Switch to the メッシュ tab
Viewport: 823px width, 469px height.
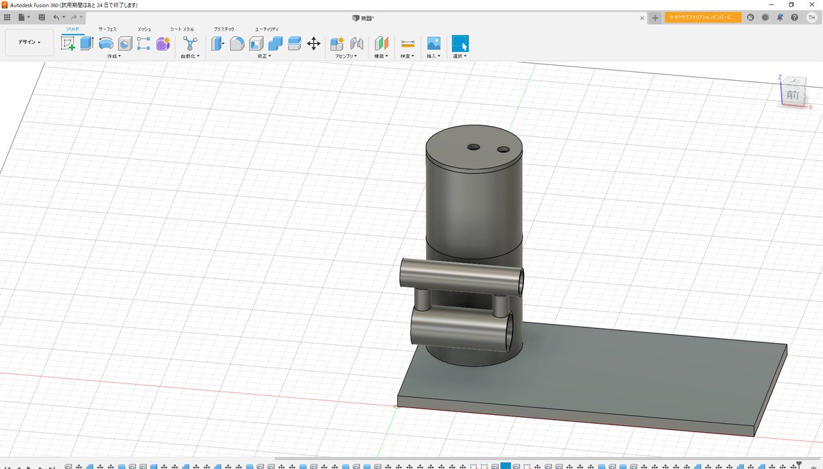[144, 29]
